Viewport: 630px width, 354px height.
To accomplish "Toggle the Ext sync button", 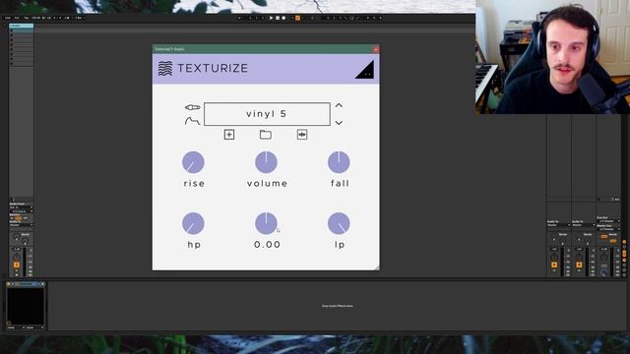I will tap(17, 18).
